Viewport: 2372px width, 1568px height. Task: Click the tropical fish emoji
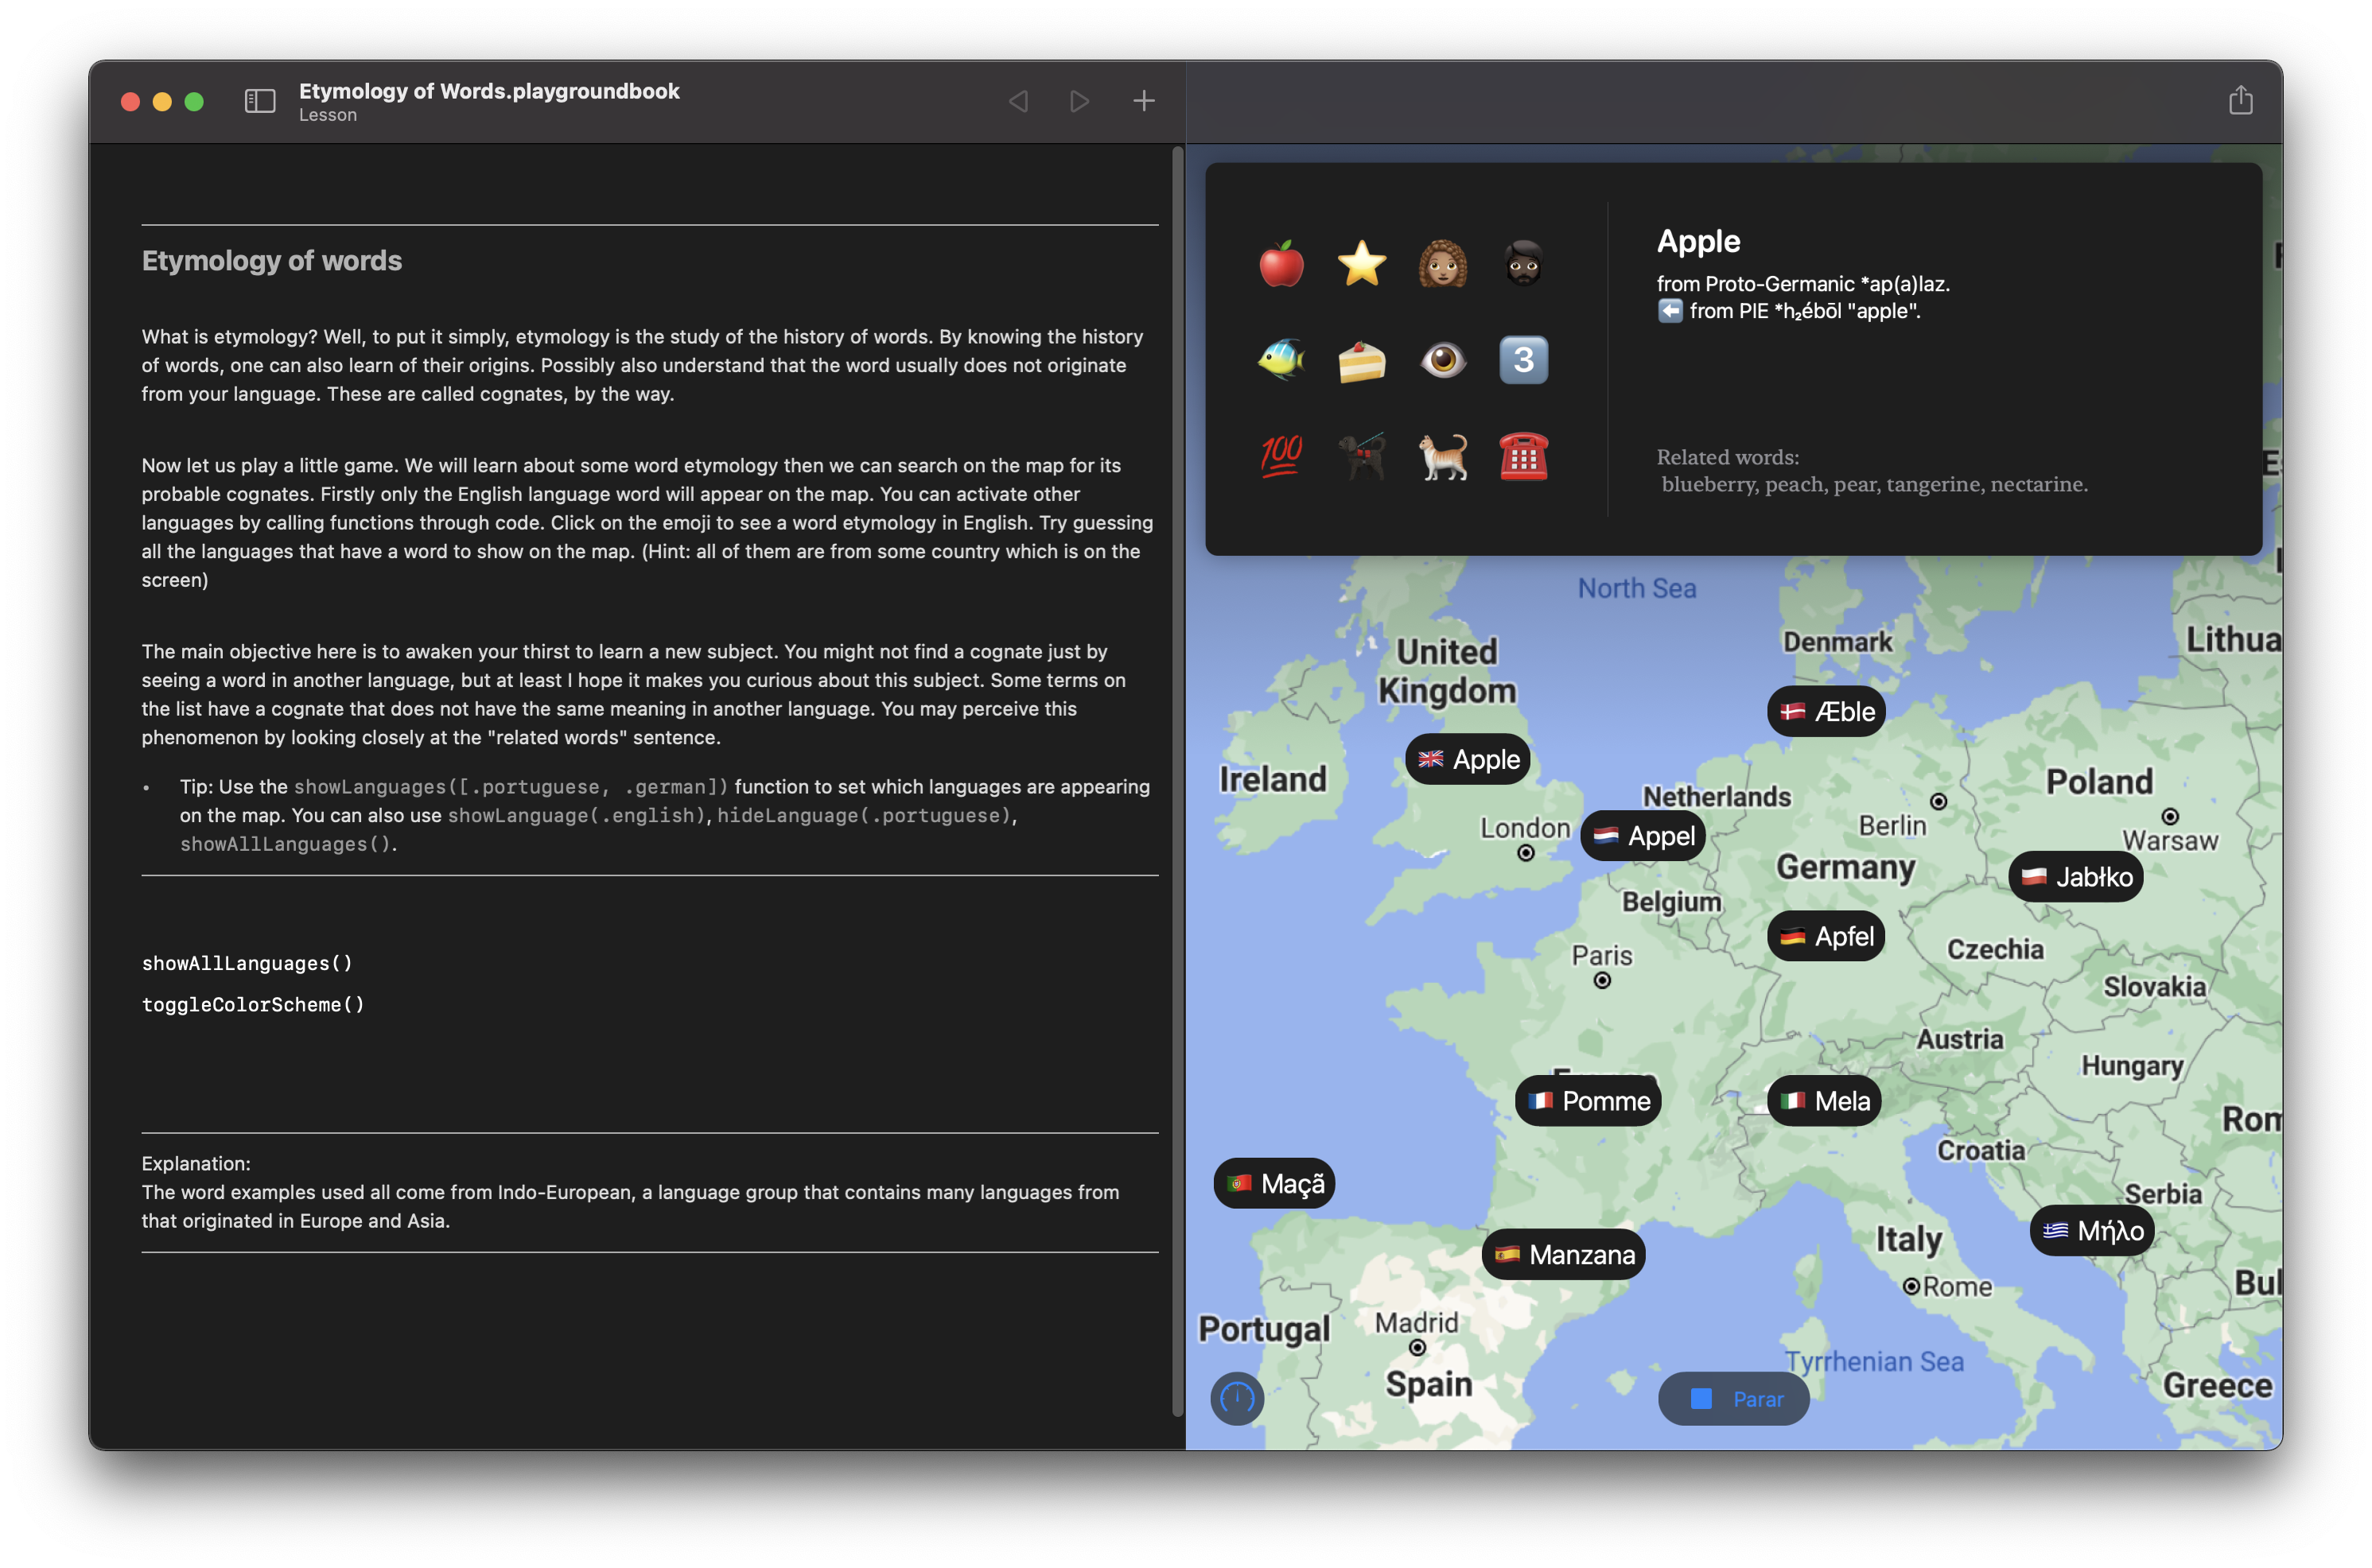click(x=1281, y=360)
